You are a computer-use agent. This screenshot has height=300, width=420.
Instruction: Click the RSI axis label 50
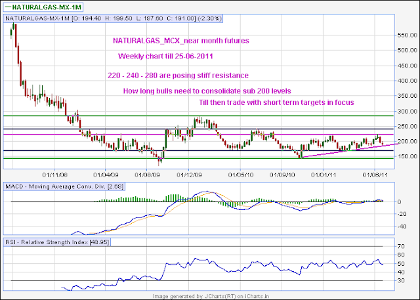(401, 264)
